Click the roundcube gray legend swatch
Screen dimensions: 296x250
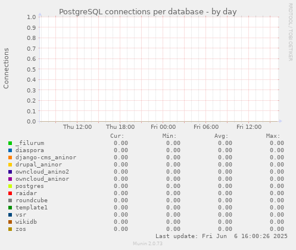pyautogui.click(x=10, y=200)
